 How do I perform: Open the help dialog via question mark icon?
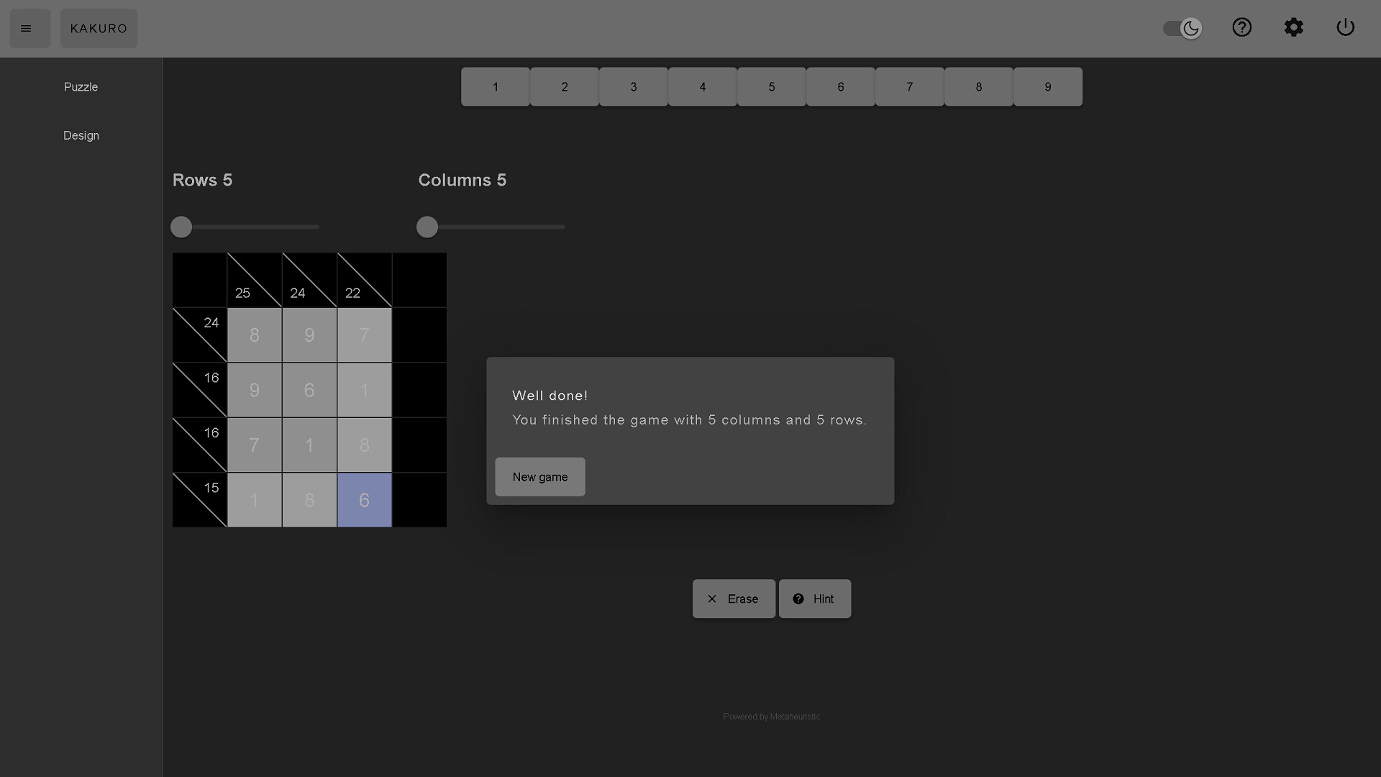(x=1242, y=27)
